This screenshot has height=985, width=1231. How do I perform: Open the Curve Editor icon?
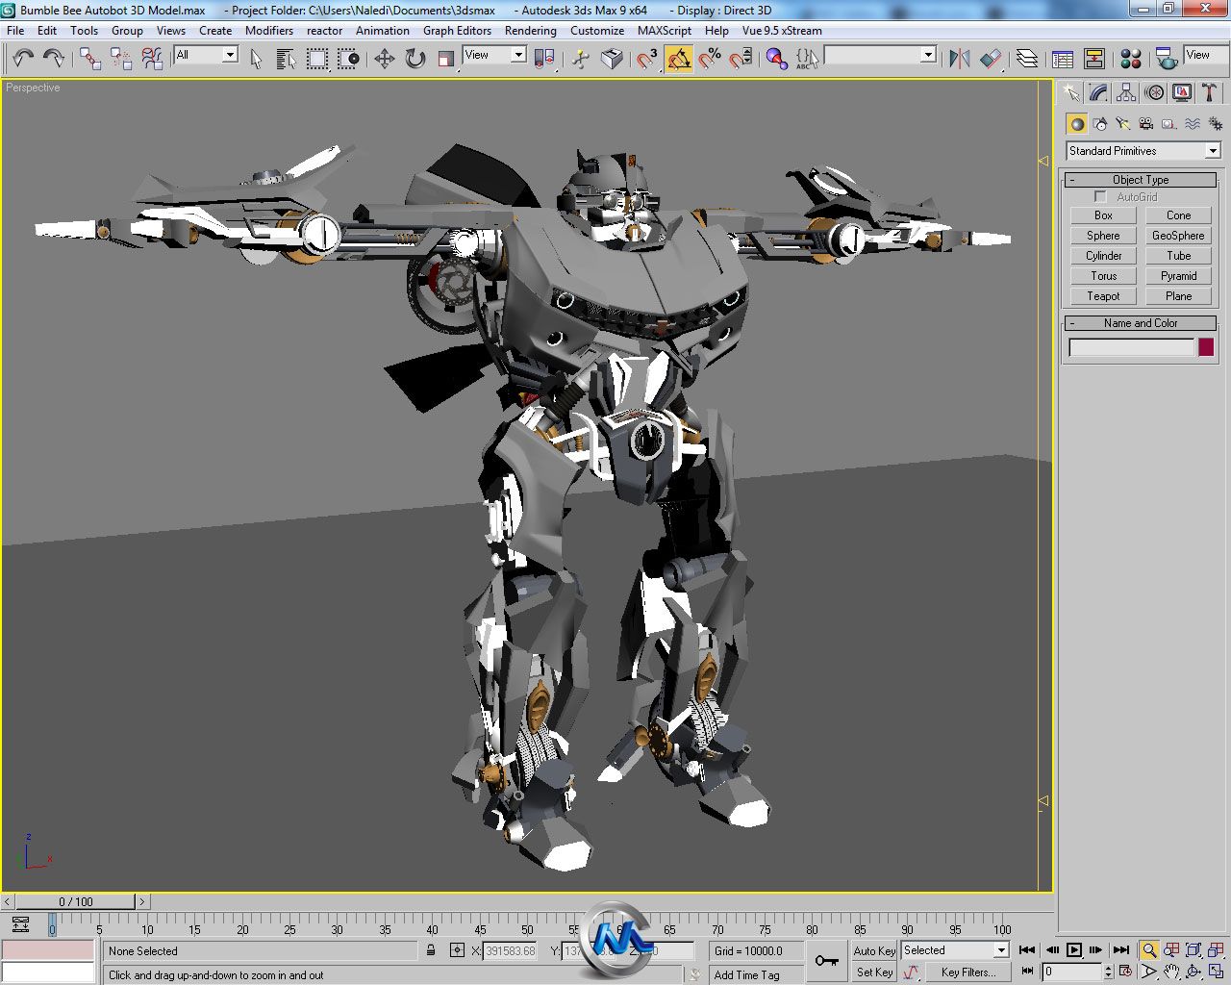pyautogui.click(x=1063, y=59)
